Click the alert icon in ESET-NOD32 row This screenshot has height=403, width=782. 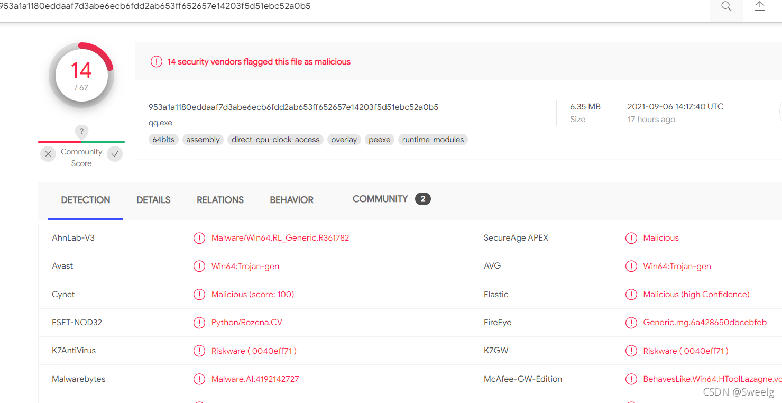199,323
